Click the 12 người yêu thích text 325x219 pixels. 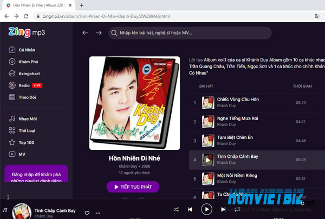pyautogui.click(x=134, y=173)
